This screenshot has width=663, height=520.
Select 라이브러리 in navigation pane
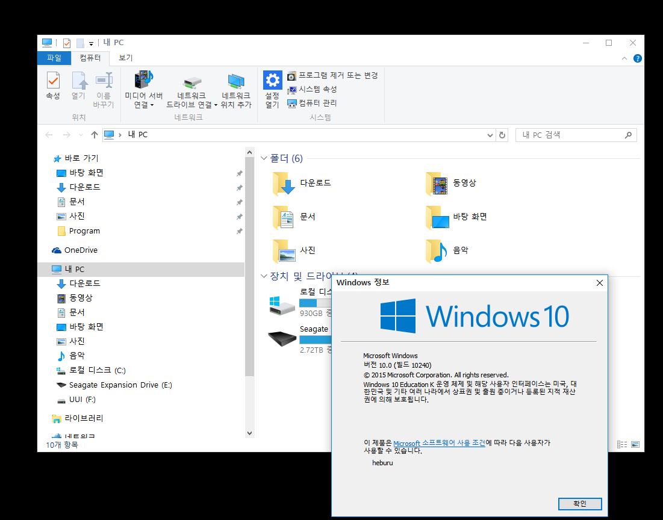(x=78, y=418)
